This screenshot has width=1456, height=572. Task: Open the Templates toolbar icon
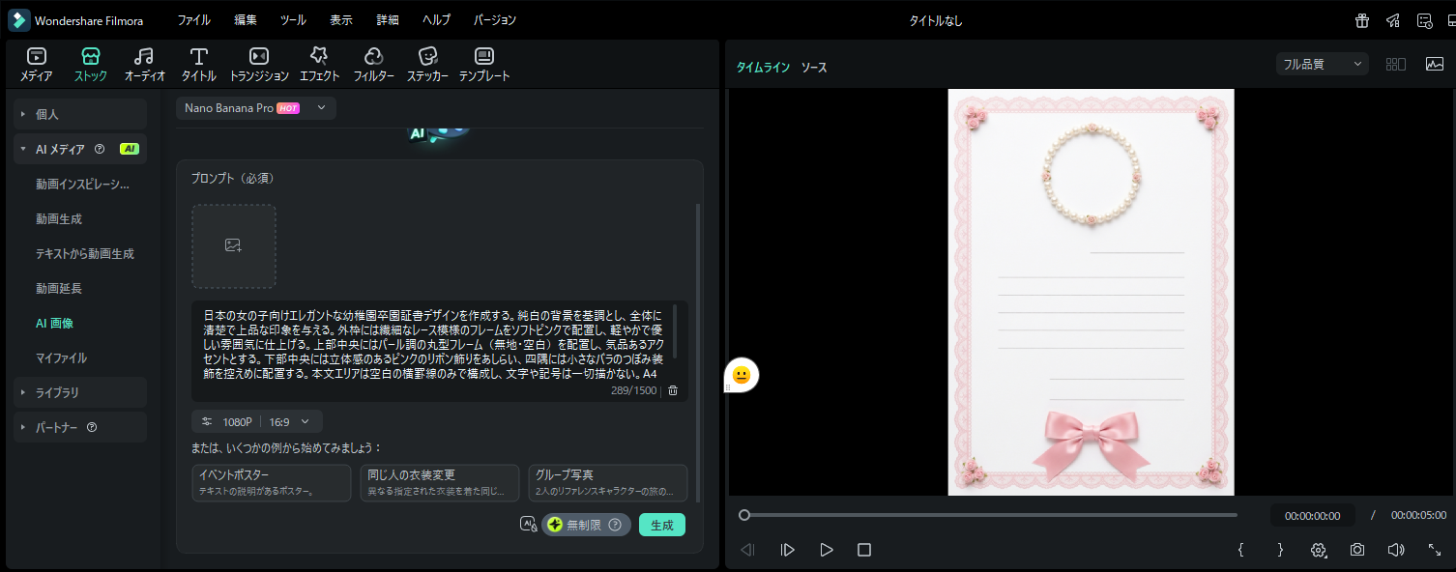[483, 57]
